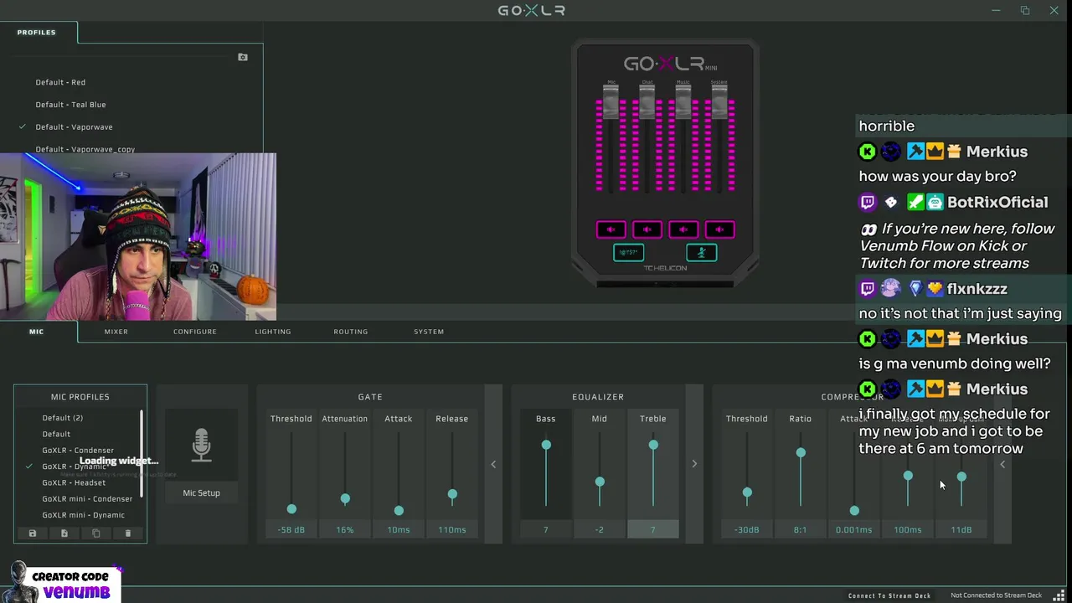Open the Lighting tab

[x=273, y=332]
